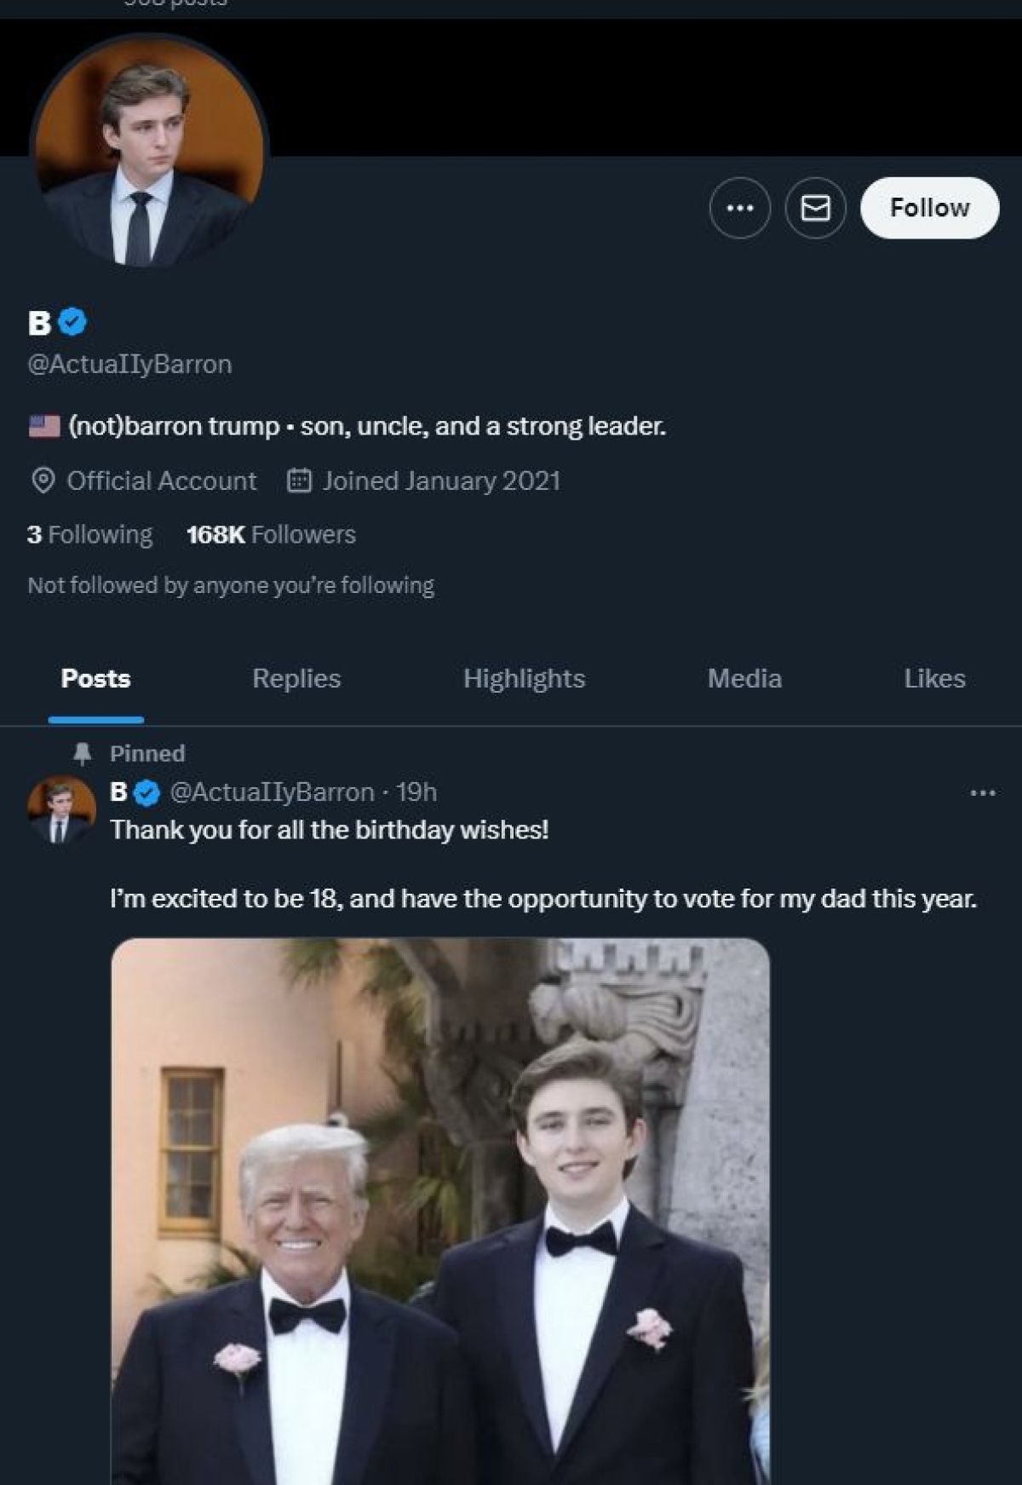1022x1485 pixels.
Task: Open the Likes tab
Action: click(934, 678)
